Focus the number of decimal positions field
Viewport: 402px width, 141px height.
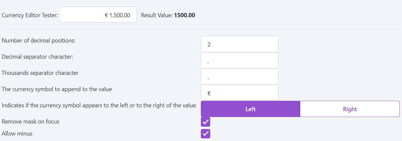[x=239, y=44]
